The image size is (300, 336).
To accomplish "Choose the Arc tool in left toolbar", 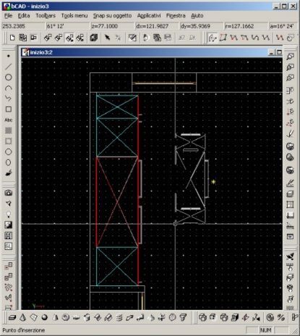I will click(x=9, y=88).
